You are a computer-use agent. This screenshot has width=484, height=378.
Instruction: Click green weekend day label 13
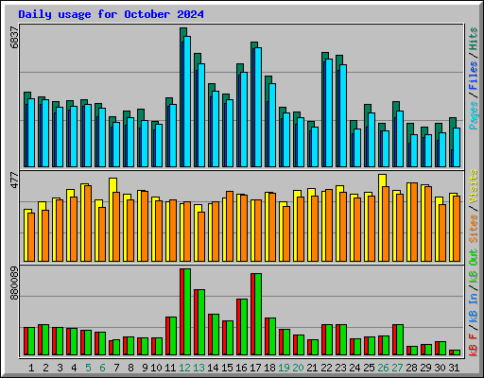click(199, 368)
